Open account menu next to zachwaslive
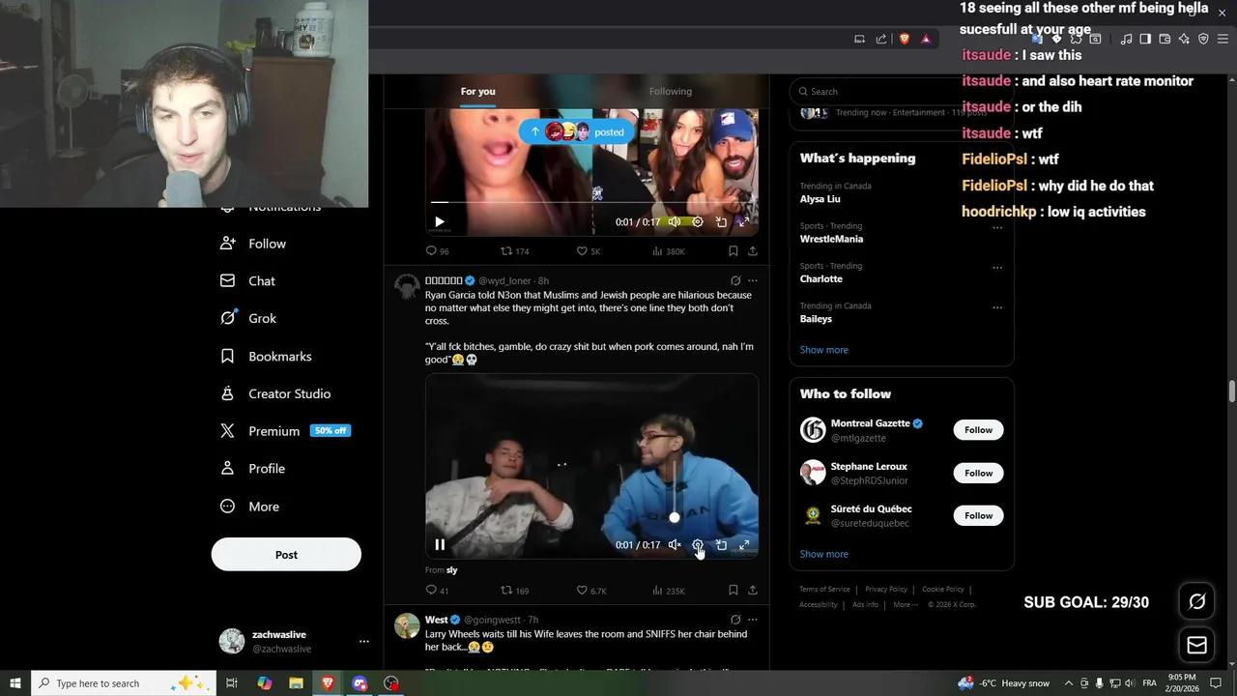The height and width of the screenshot is (696, 1237). (363, 642)
